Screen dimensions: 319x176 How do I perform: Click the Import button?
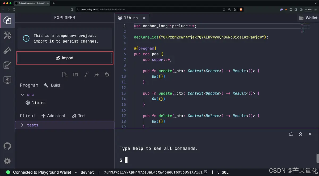[65, 58]
